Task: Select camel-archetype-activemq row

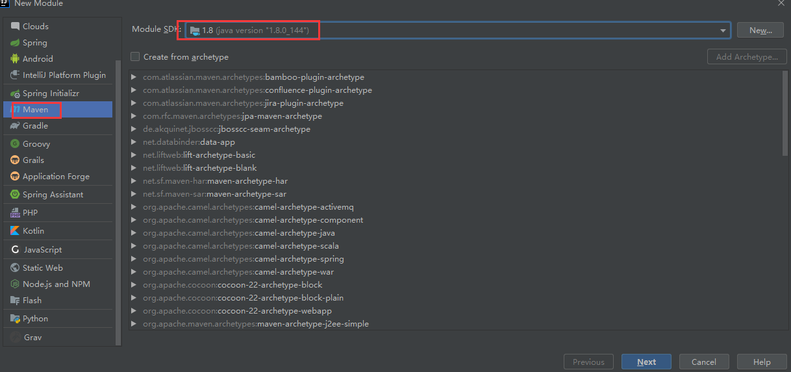Action: click(x=455, y=207)
